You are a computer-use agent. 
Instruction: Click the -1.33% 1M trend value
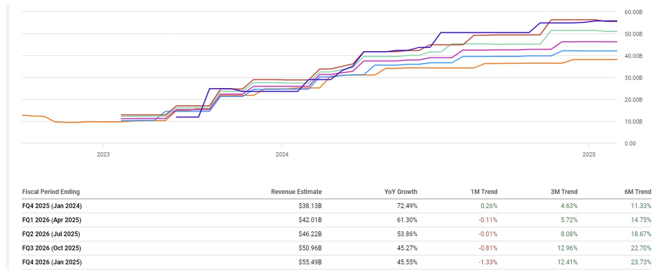[x=488, y=262]
